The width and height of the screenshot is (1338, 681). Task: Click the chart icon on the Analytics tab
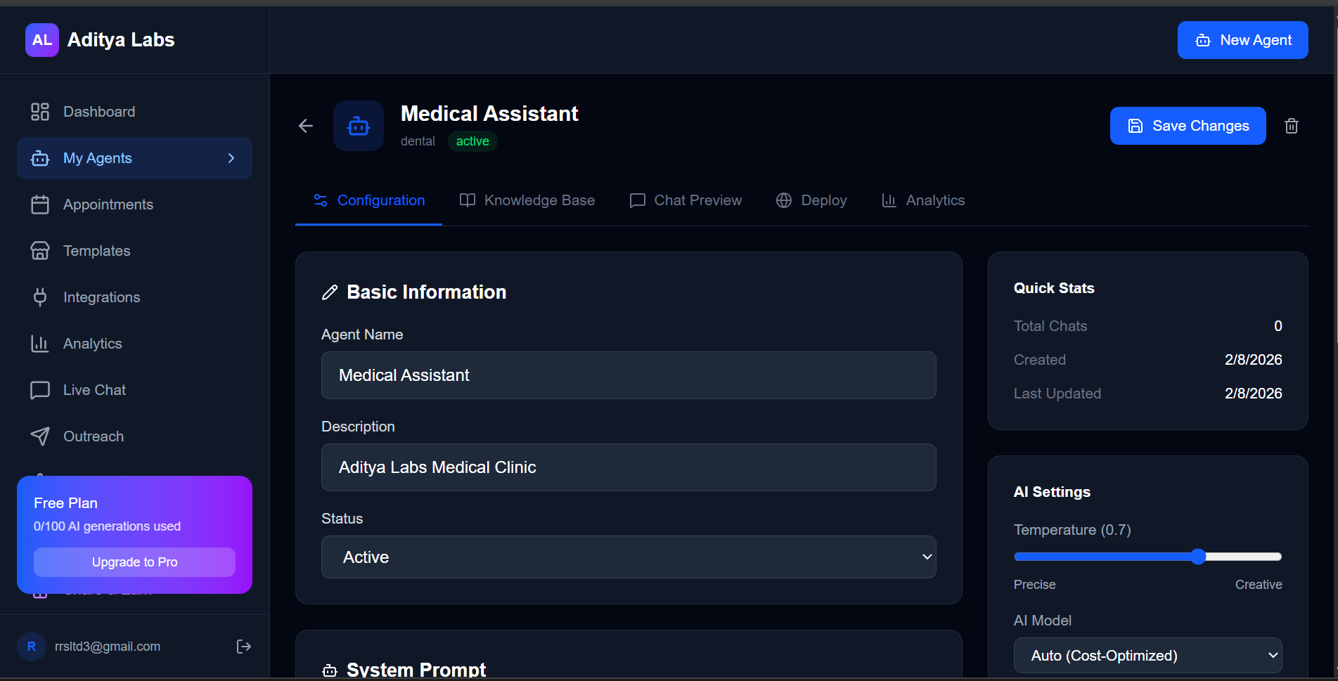point(889,200)
